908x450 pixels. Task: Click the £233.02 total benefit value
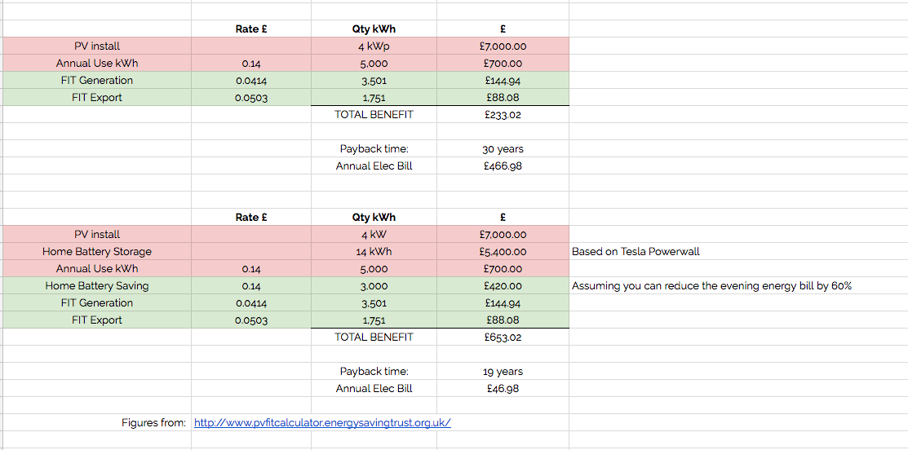[x=503, y=115]
